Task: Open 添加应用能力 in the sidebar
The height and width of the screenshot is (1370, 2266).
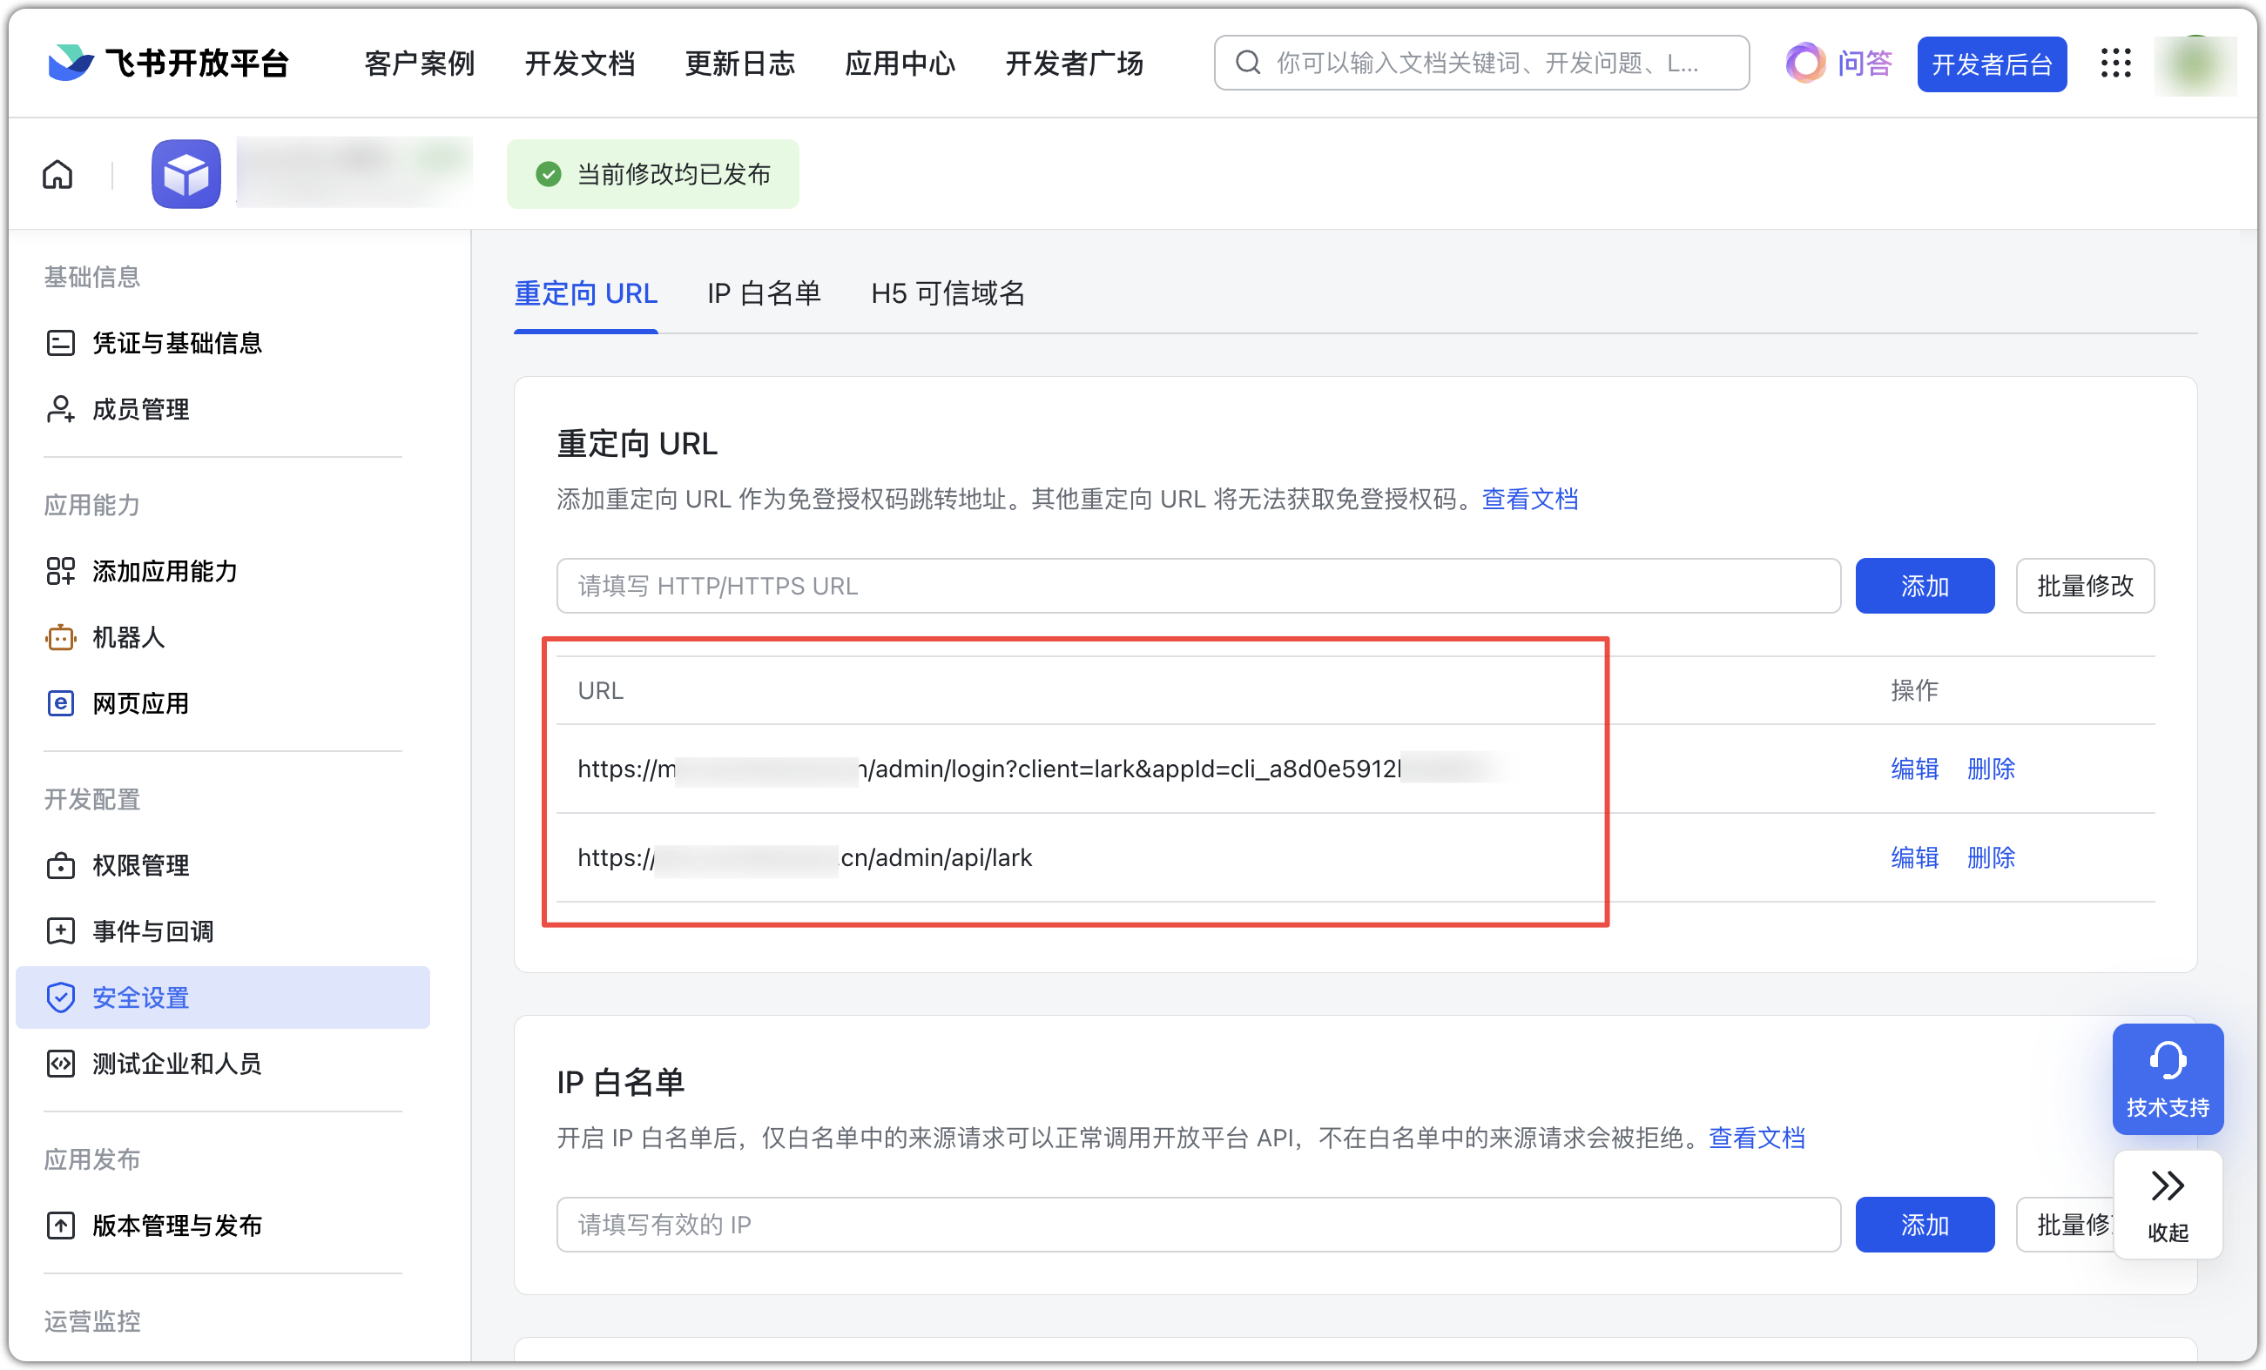Action: (164, 571)
